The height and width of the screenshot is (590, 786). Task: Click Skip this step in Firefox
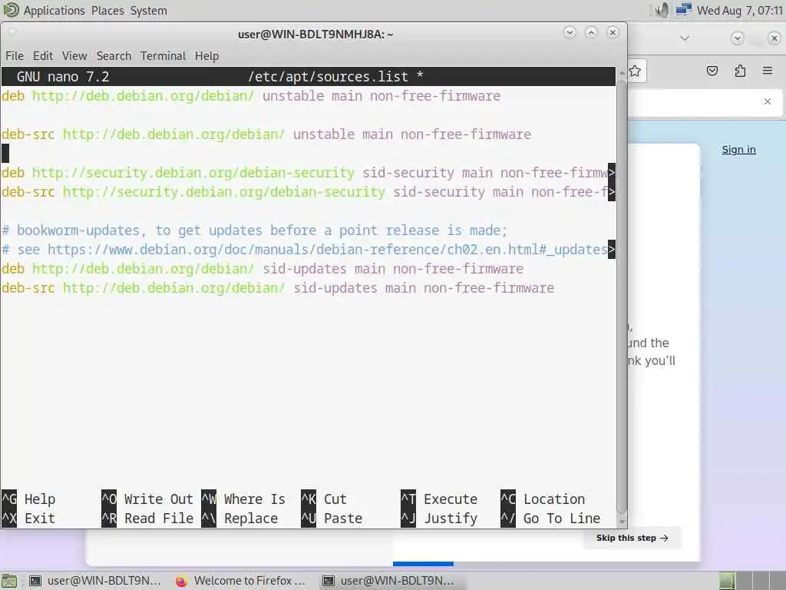pos(632,538)
